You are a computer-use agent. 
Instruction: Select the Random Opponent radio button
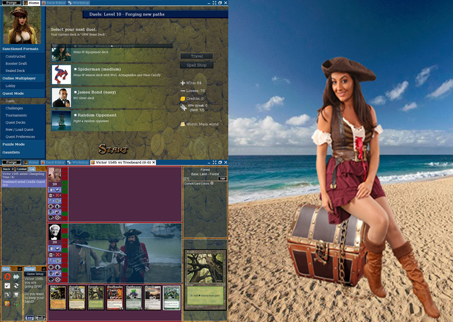75,115
